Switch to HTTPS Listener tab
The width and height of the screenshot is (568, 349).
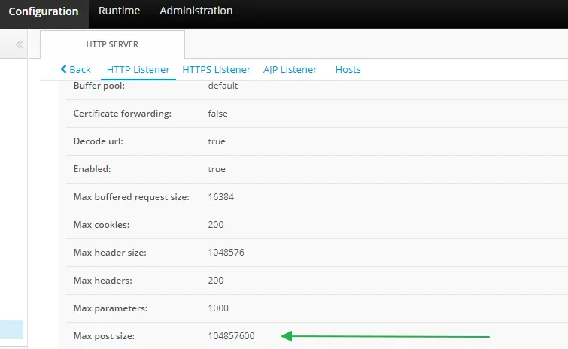click(217, 69)
